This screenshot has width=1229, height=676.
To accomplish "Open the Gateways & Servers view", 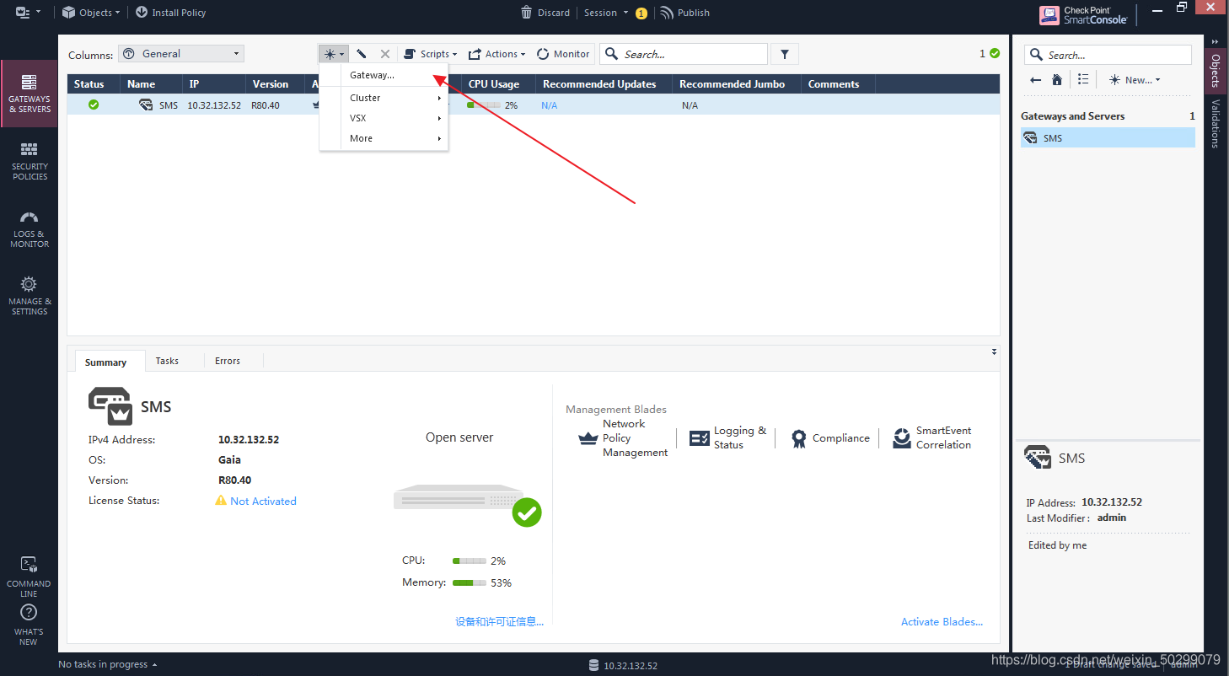I will coord(29,94).
